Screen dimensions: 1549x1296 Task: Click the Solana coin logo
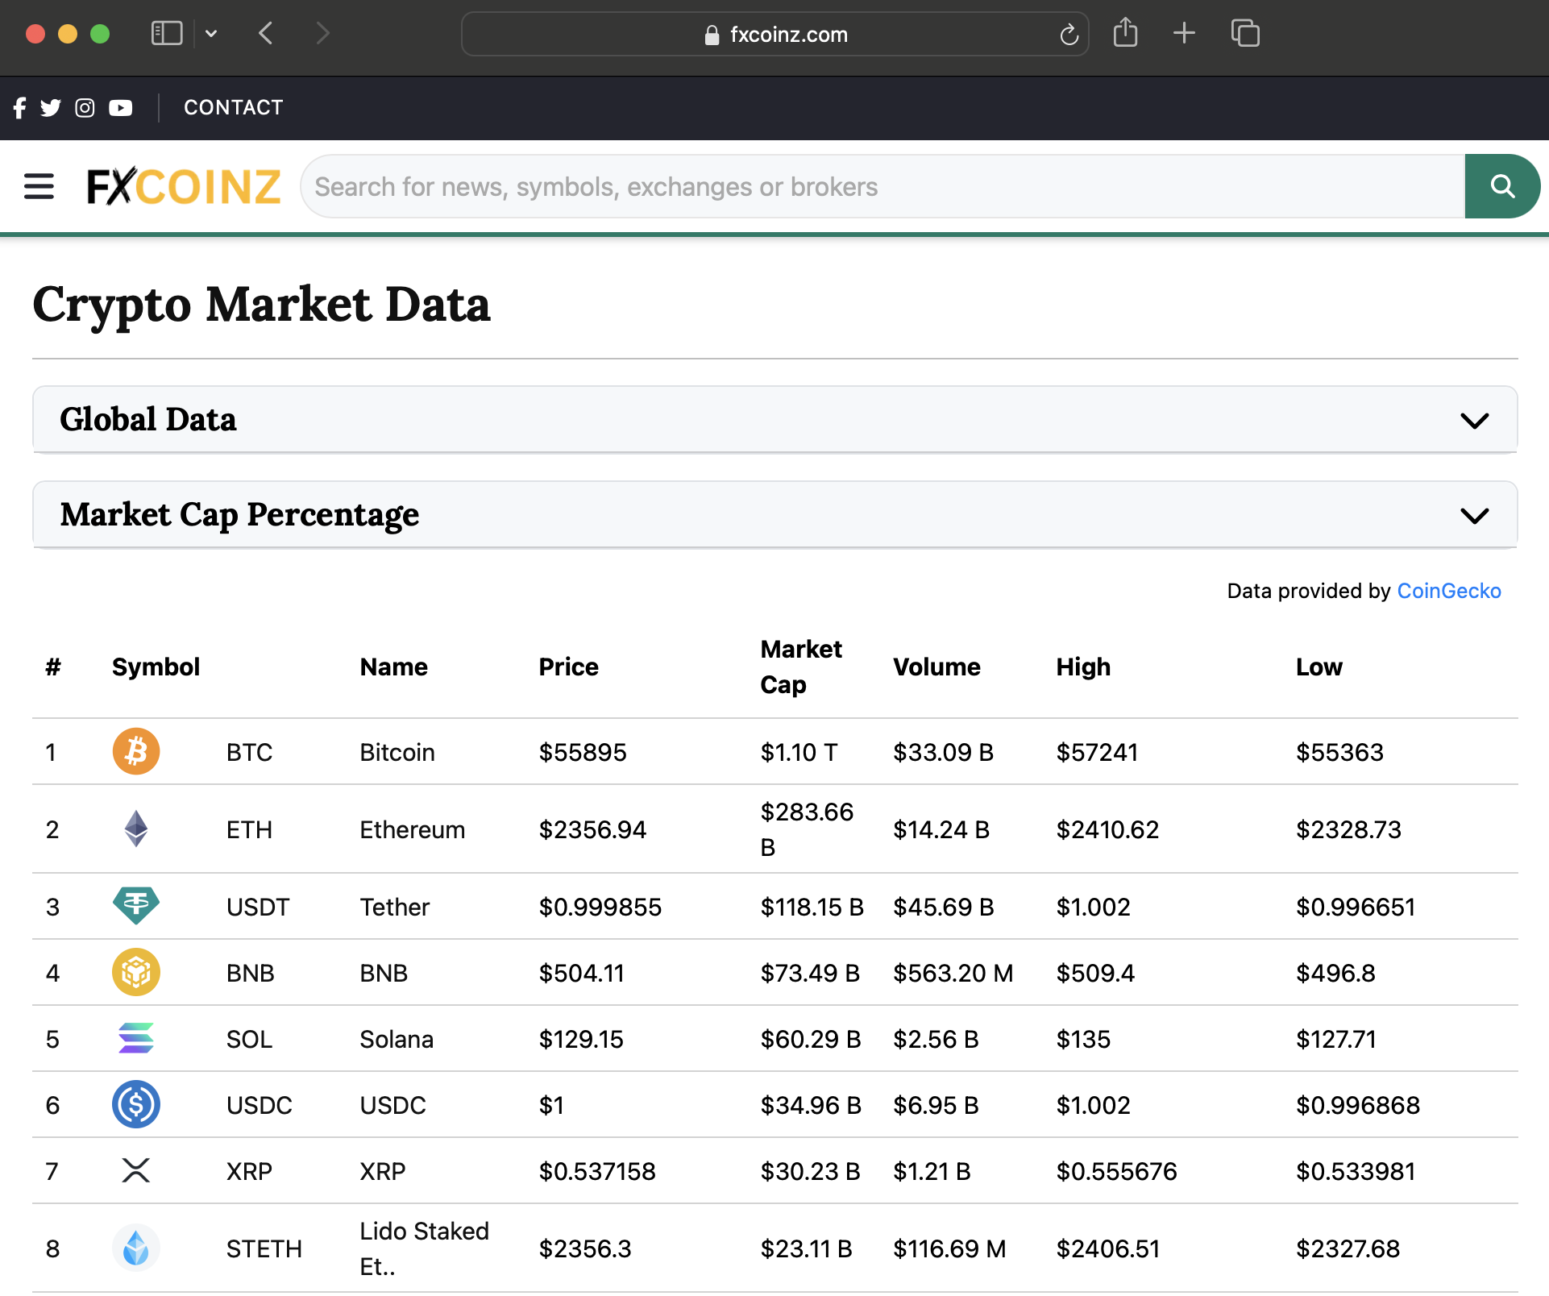pos(136,1038)
